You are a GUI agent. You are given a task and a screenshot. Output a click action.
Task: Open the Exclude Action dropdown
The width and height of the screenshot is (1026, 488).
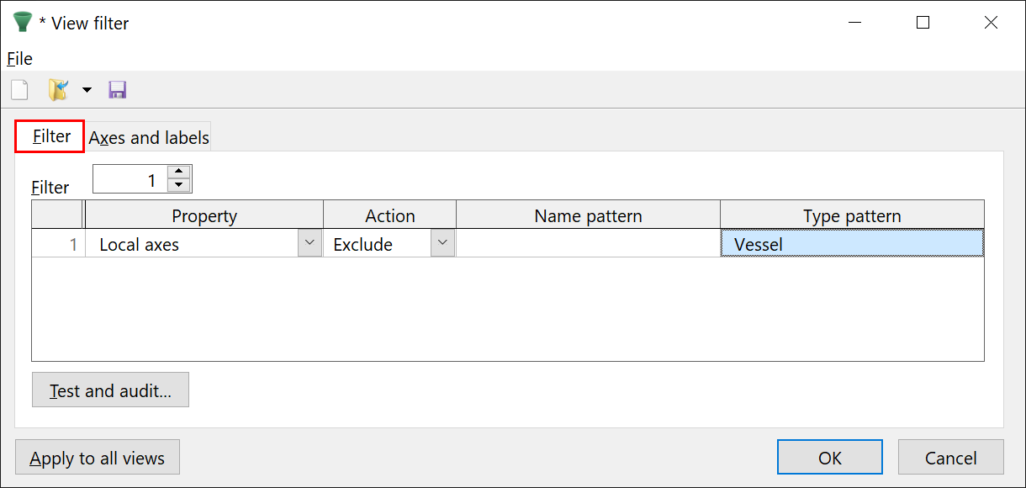tap(442, 243)
